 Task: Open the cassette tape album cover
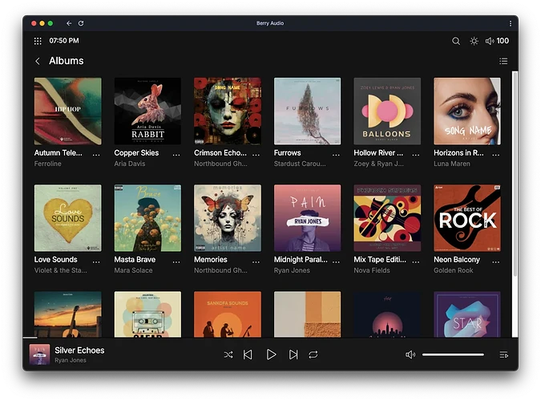(x=147, y=314)
